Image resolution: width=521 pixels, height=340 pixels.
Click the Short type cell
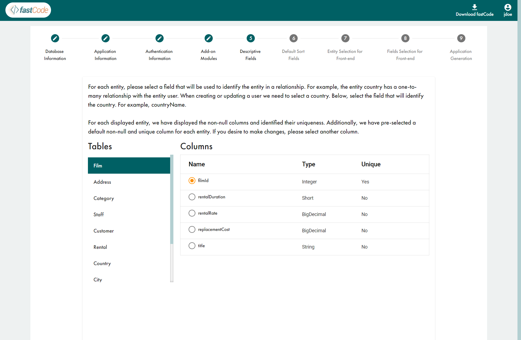tap(308, 198)
